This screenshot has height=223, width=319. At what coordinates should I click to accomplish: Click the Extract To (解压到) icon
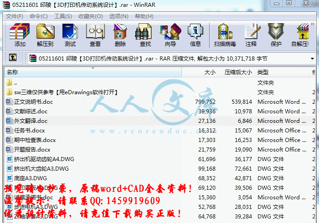[45, 35]
